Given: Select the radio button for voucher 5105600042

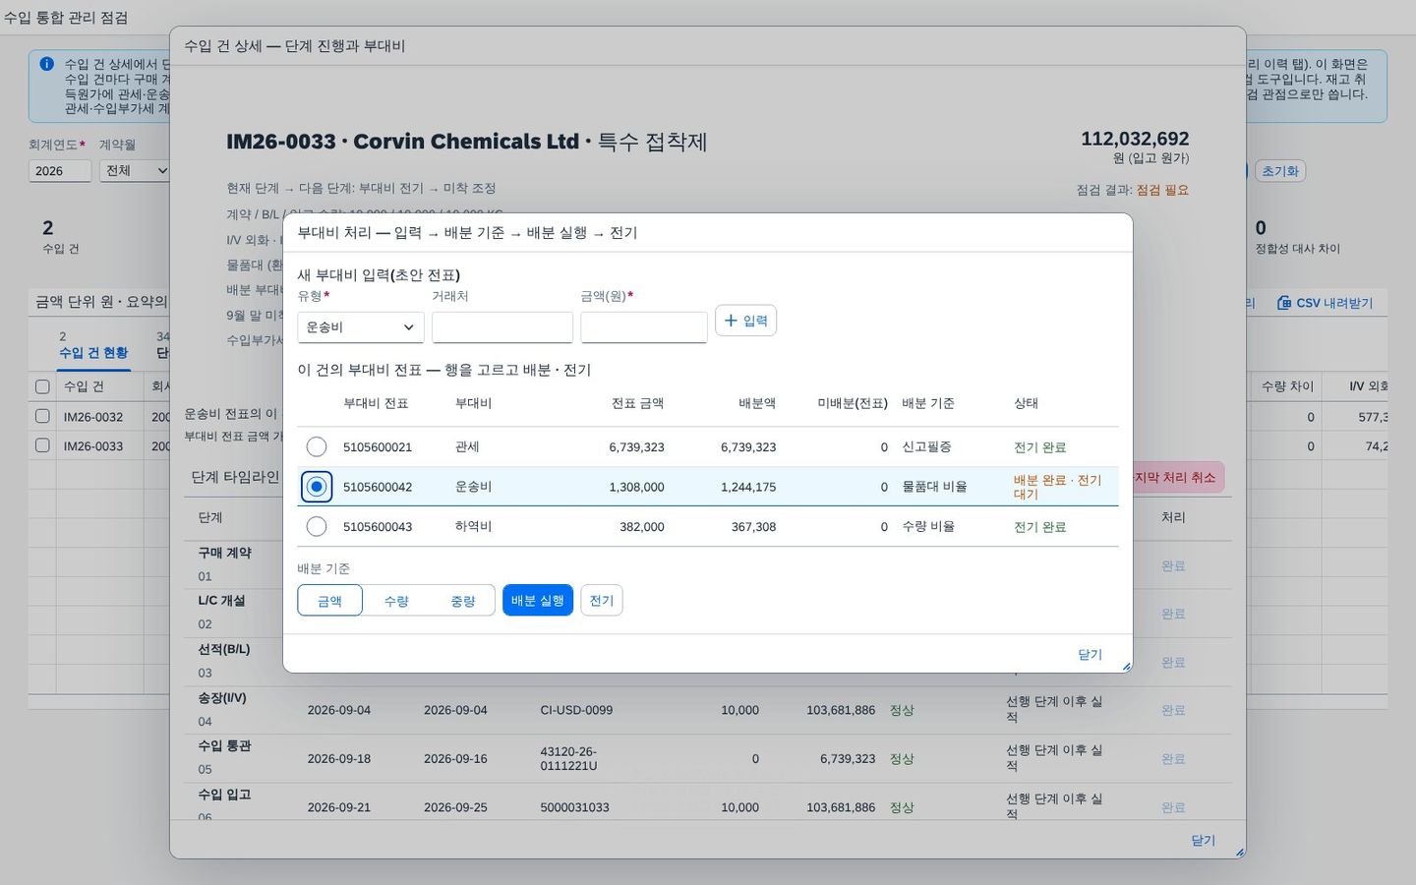Looking at the screenshot, I should (317, 487).
